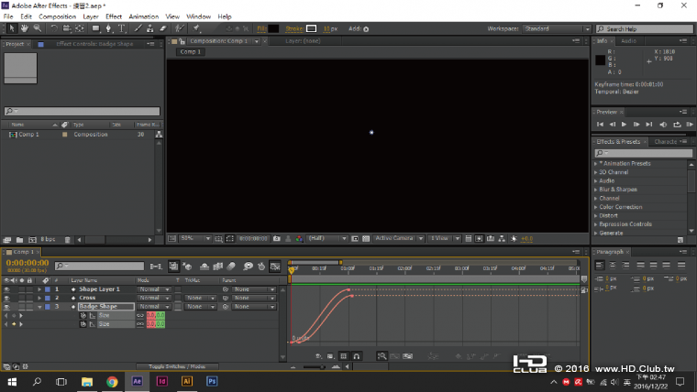Select the Brush tool
This screenshot has height=392, width=697.
pyautogui.click(x=138, y=28)
